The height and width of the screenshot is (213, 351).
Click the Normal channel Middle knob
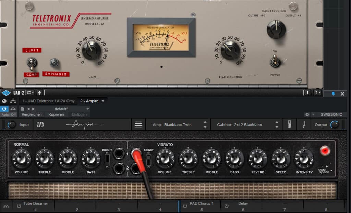[x=68, y=159]
